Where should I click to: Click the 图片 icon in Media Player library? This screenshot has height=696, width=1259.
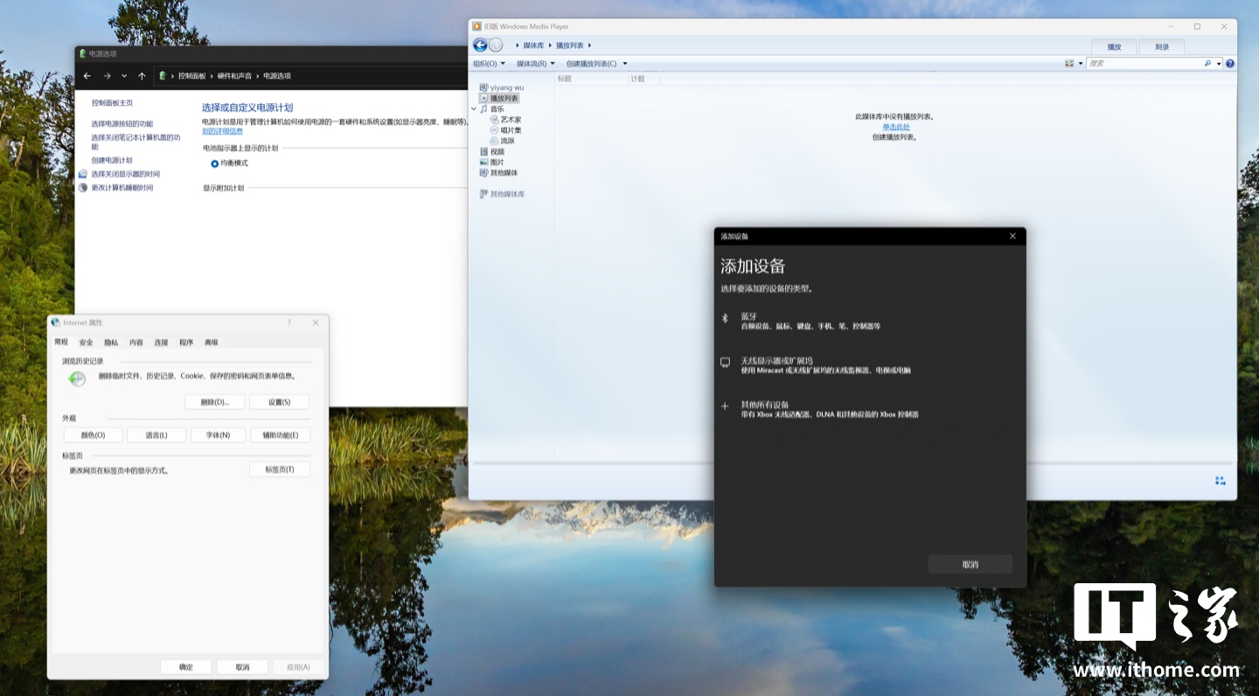483,163
